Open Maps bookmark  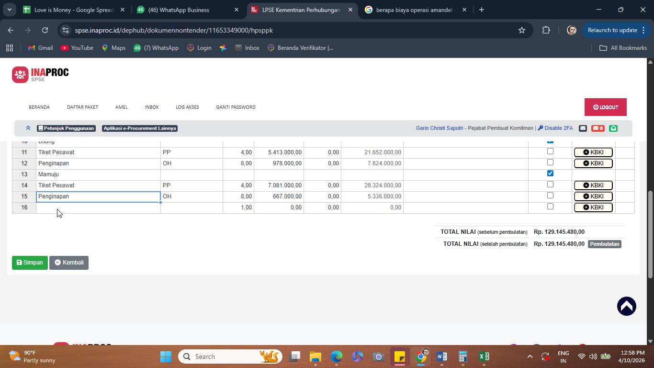coord(113,48)
